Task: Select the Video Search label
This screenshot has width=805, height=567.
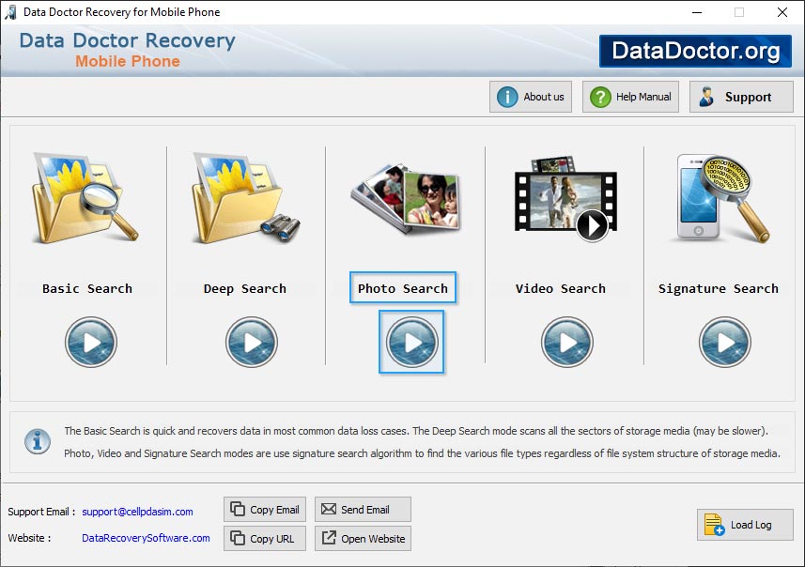Action: point(561,288)
